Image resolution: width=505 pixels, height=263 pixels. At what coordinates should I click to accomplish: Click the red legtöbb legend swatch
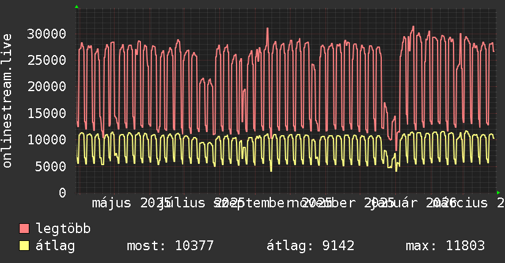[24, 229]
